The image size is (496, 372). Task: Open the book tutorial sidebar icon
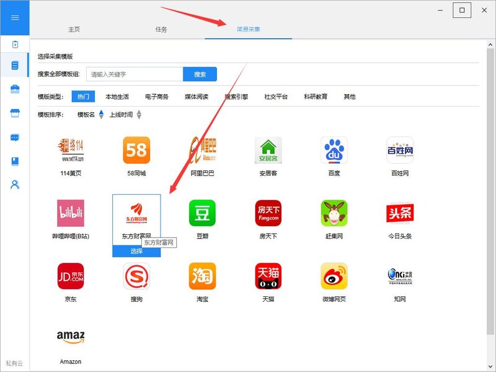[15, 161]
